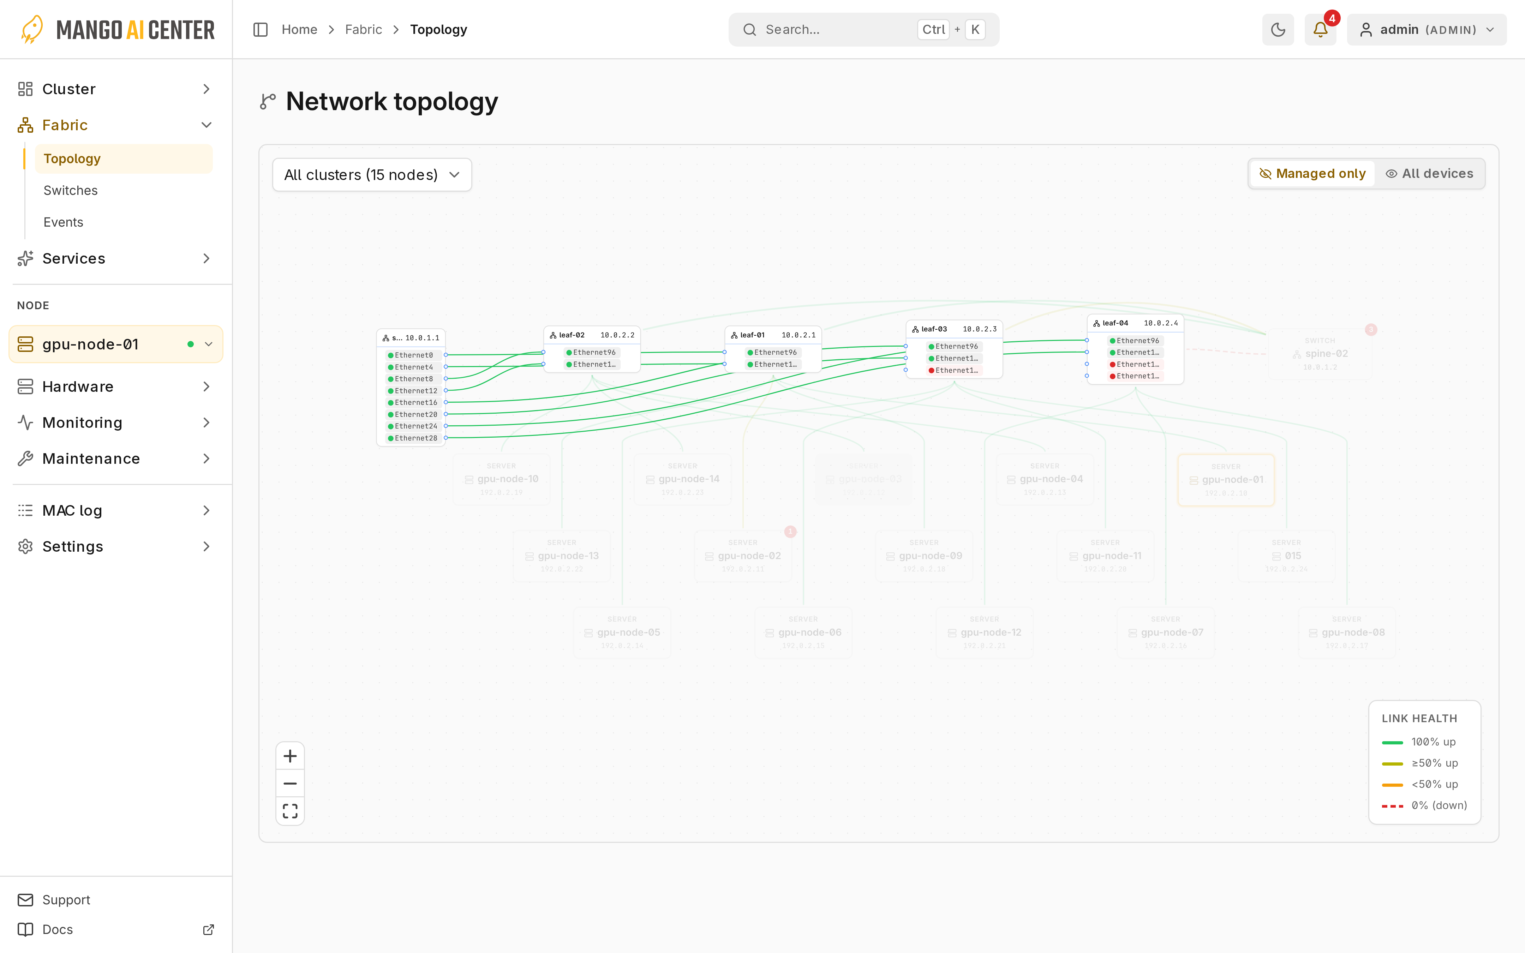Screen dimensions: 1525x953
Task: Zoom out on the topology canvas
Action: (290, 784)
